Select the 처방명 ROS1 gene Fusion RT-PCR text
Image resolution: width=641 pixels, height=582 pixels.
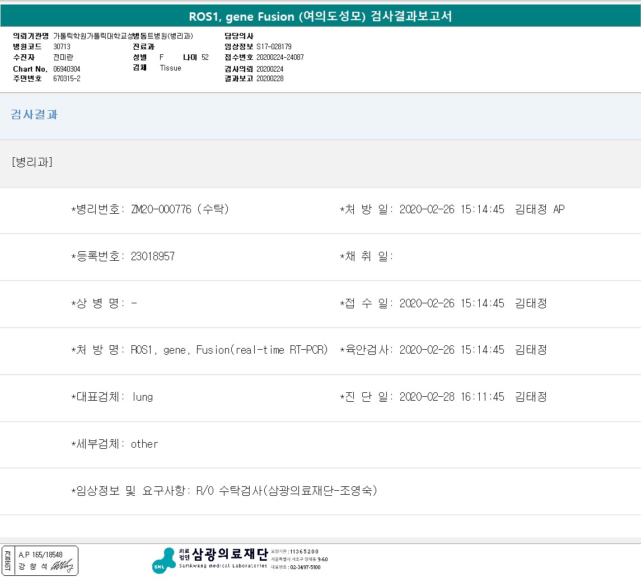[230, 350]
